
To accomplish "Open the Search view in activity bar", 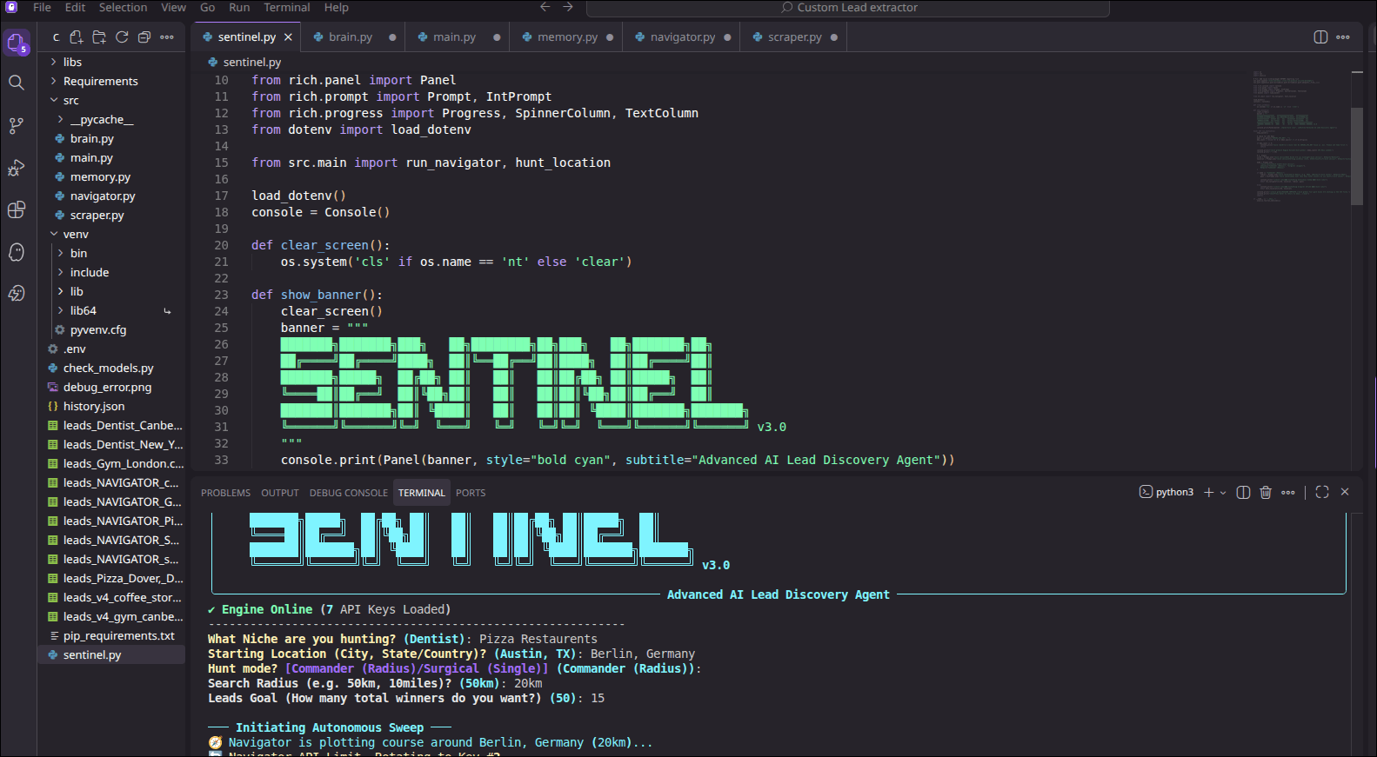I will (x=17, y=83).
